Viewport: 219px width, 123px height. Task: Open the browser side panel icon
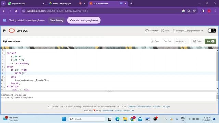point(203,11)
